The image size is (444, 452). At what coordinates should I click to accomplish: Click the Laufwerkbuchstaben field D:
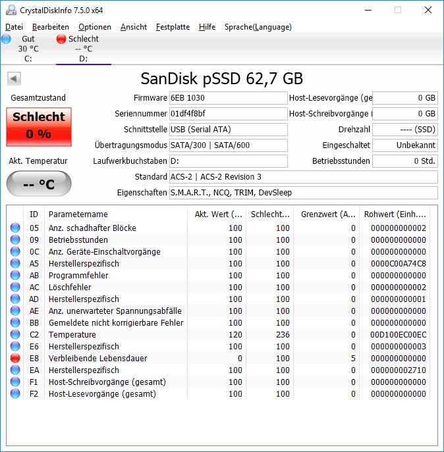[228, 161]
